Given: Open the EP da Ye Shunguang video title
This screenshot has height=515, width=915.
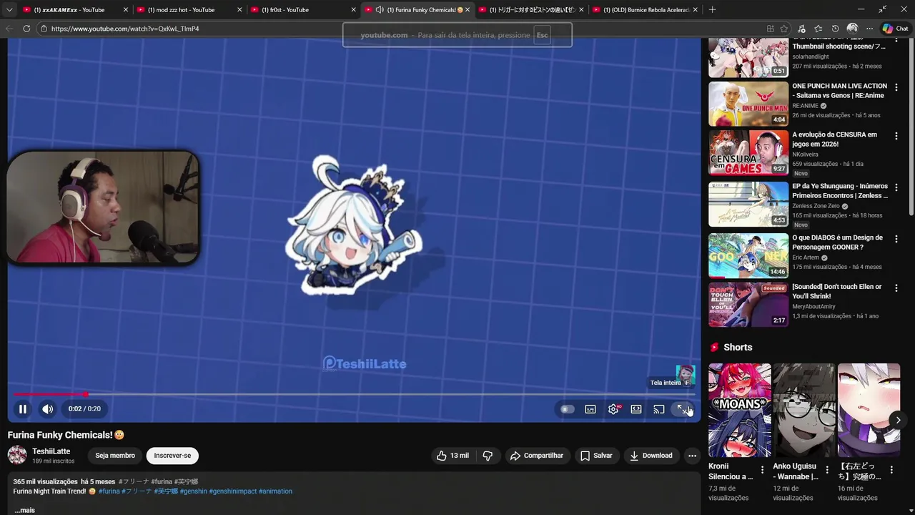Looking at the screenshot, I should coord(840,191).
